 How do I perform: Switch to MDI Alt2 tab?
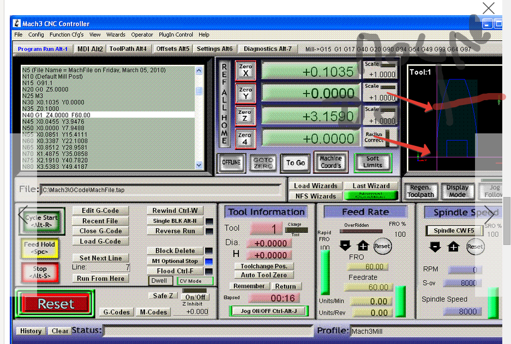[90, 49]
